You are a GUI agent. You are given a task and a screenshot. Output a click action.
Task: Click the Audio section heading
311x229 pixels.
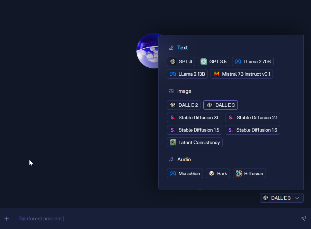[184, 160]
